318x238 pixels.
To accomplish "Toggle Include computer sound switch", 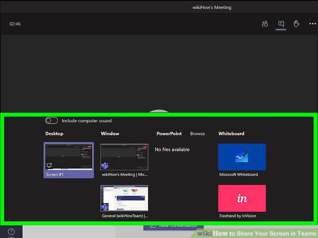I will [x=51, y=121].
